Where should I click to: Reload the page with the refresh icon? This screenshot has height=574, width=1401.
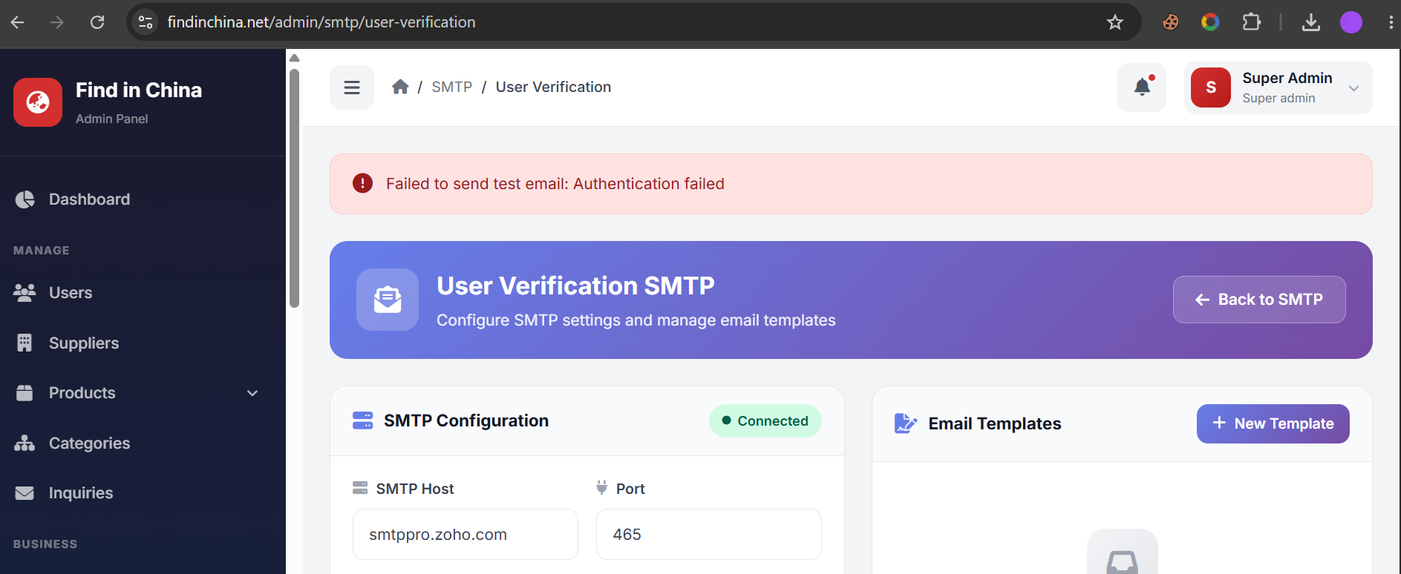97,22
